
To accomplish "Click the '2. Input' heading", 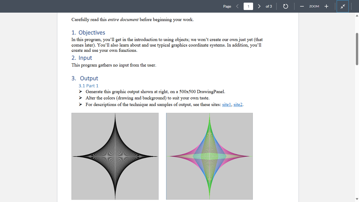I will (x=82, y=58).
